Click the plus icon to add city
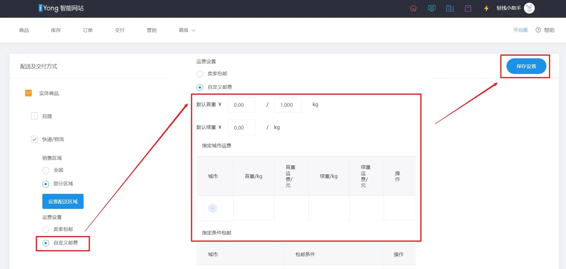The image size is (566, 269). [213, 208]
